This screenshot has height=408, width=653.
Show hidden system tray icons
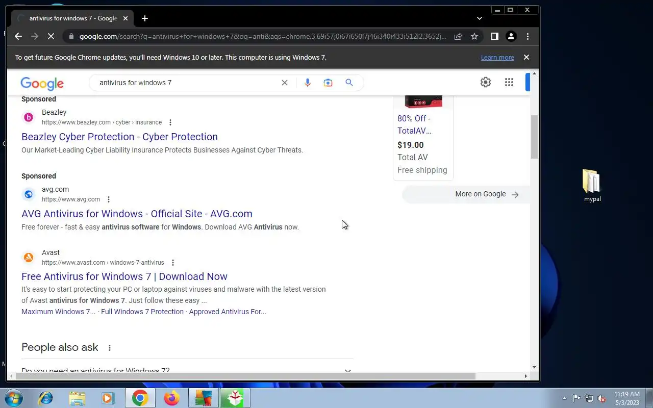[564, 398]
